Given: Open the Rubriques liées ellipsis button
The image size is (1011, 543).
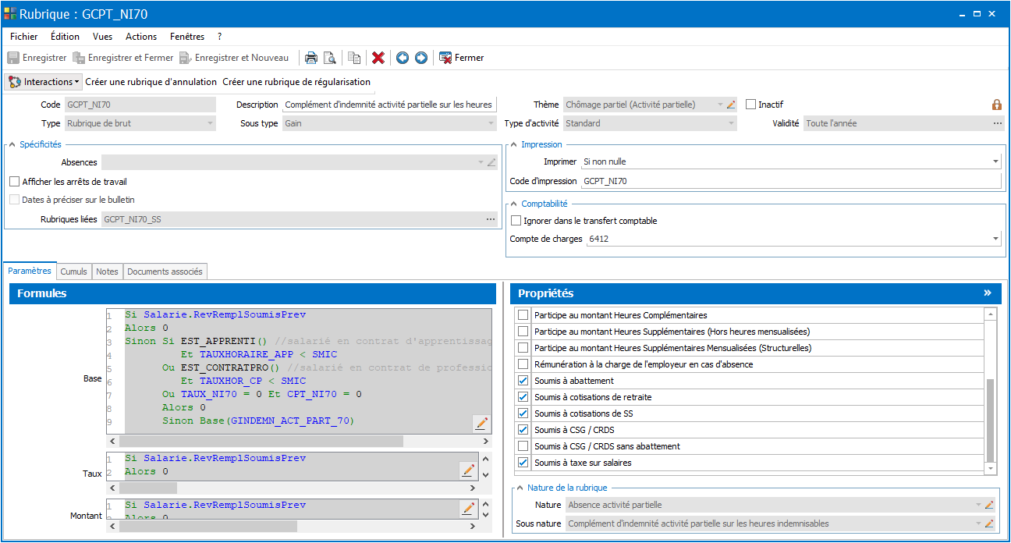Looking at the screenshot, I should (x=491, y=220).
